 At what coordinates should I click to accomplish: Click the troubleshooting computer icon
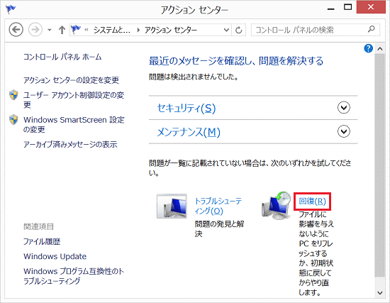click(172, 206)
